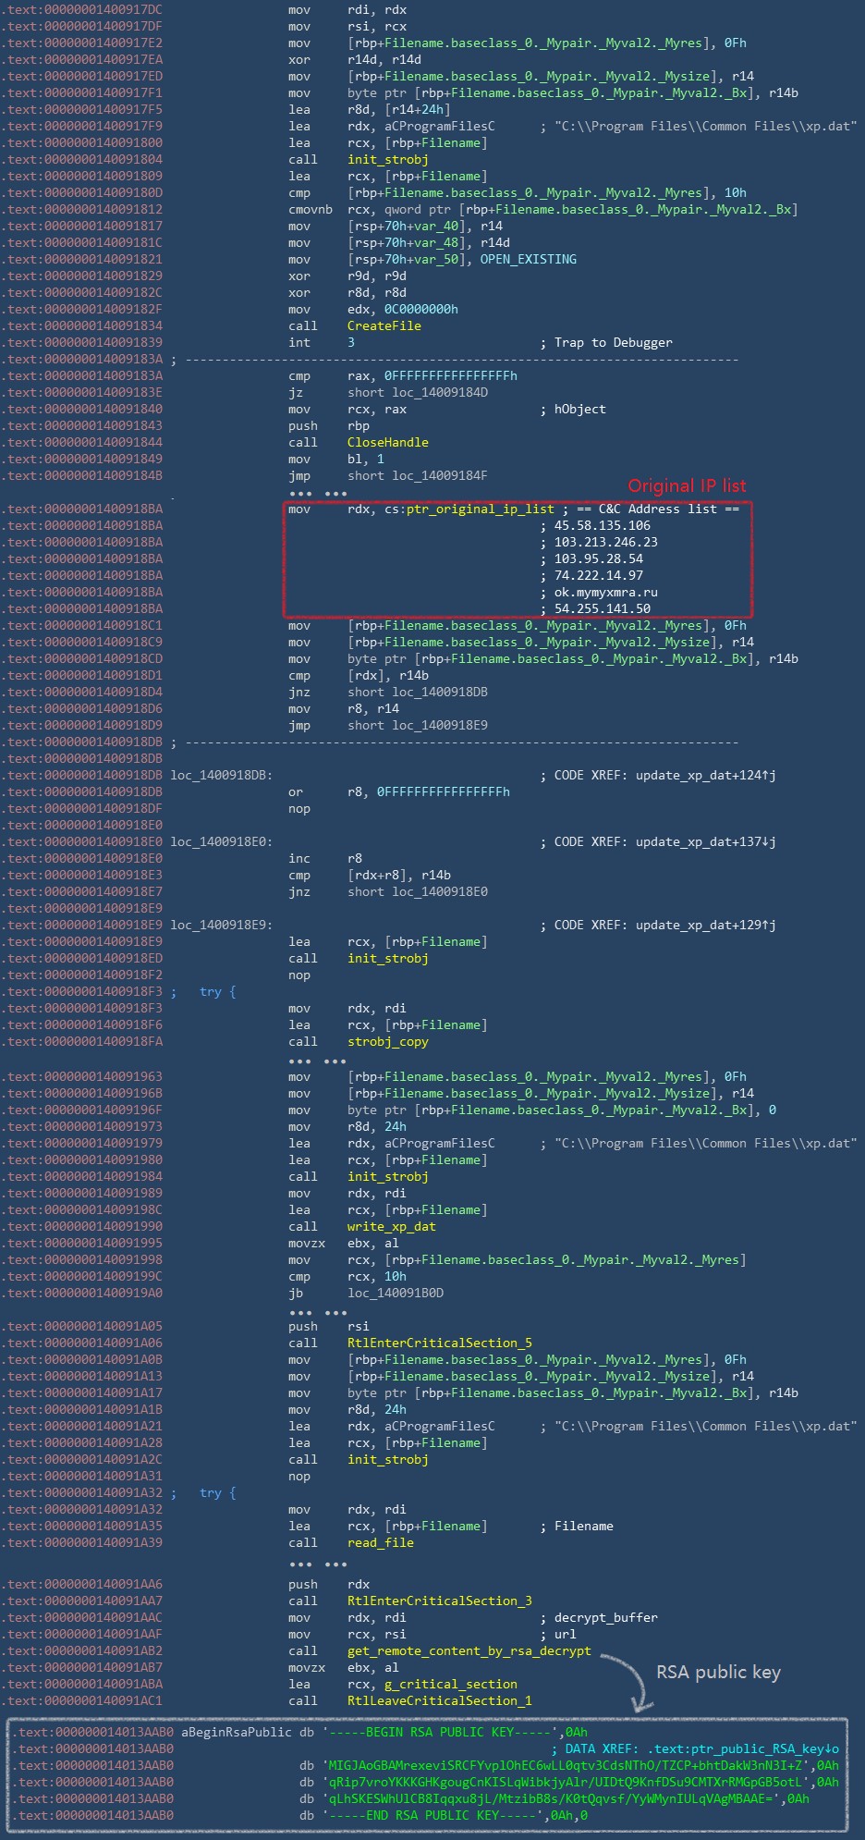This screenshot has width=865, height=1840.
Task: Select the CloseHandle function name
Action: (387, 442)
